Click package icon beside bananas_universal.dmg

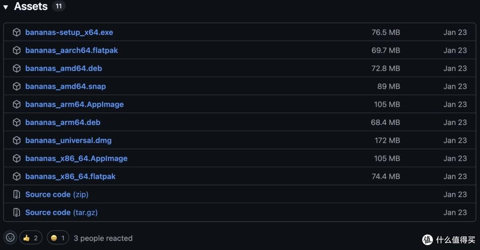click(x=16, y=141)
